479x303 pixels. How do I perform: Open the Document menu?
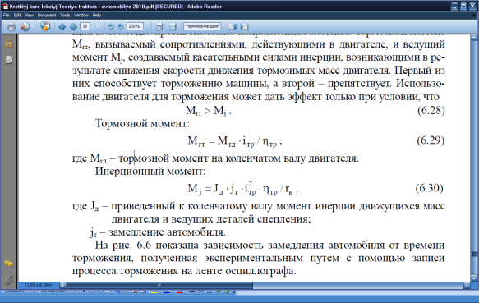click(47, 16)
